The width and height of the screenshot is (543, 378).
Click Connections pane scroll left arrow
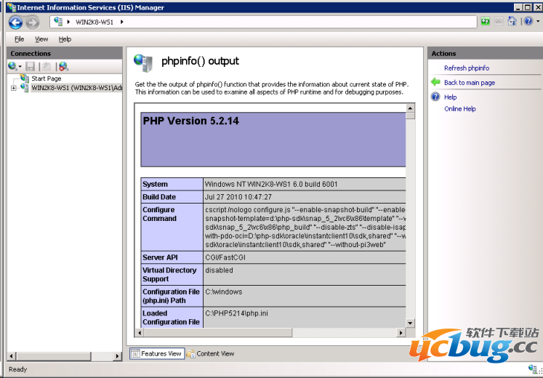12,356
